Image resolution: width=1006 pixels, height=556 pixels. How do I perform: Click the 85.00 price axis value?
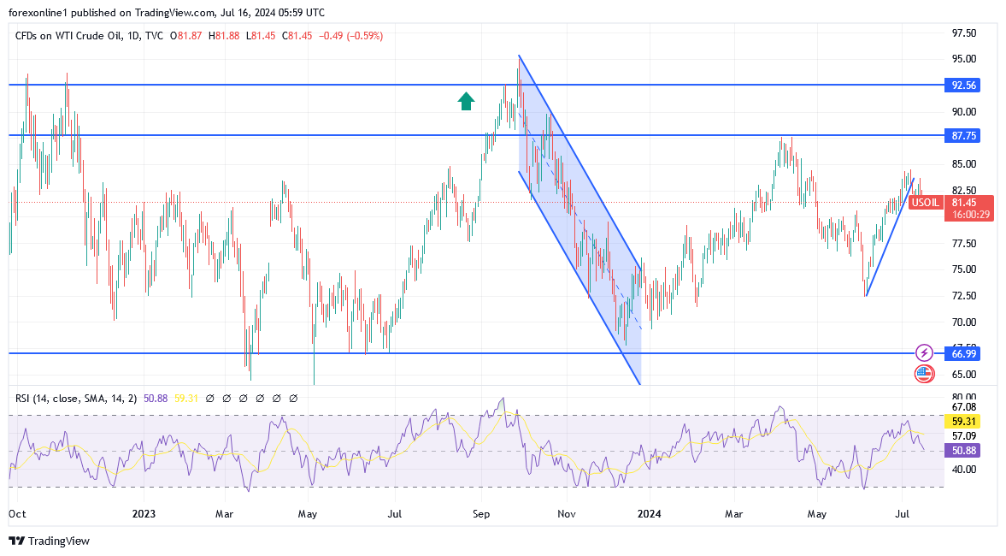point(963,164)
